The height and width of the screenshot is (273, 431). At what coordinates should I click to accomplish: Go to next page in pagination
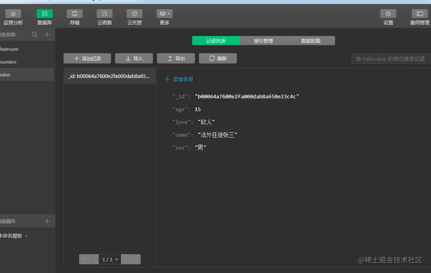(x=126, y=259)
